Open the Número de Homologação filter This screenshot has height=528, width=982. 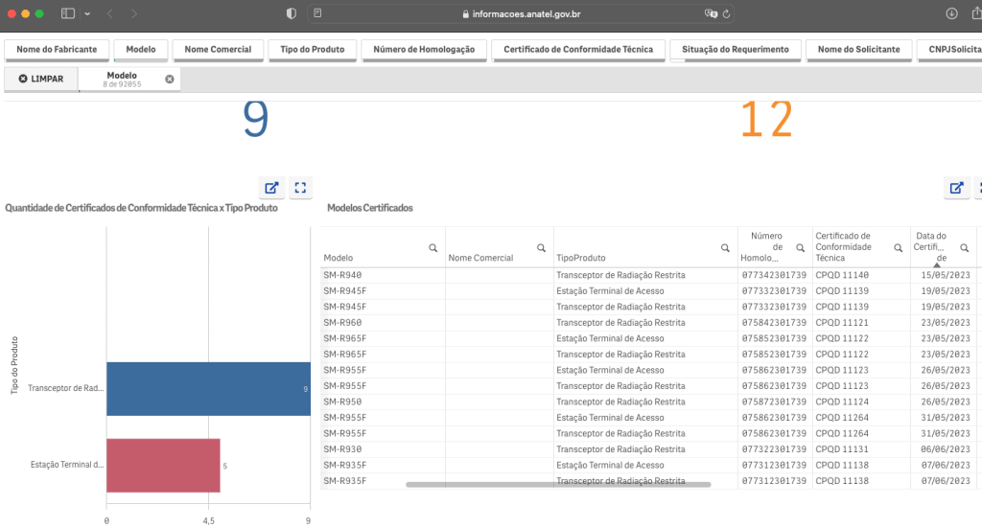pyautogui.click(x=424, y=50)
